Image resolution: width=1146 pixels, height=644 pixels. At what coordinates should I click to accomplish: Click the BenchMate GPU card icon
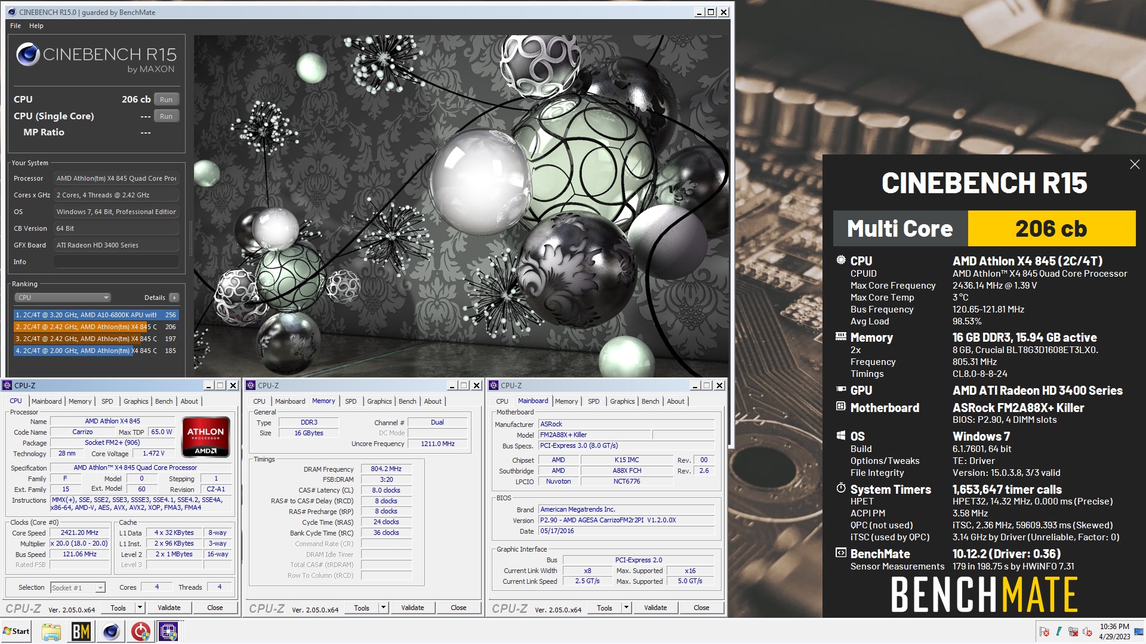[841, 389]
